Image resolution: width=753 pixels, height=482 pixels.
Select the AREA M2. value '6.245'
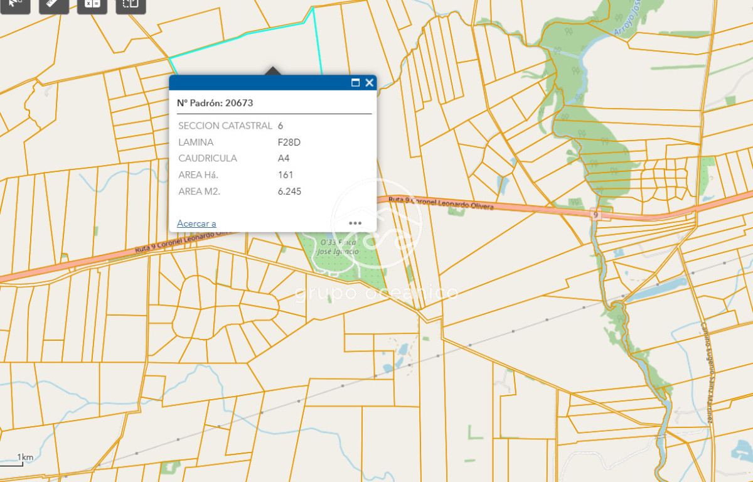(290, 191)
